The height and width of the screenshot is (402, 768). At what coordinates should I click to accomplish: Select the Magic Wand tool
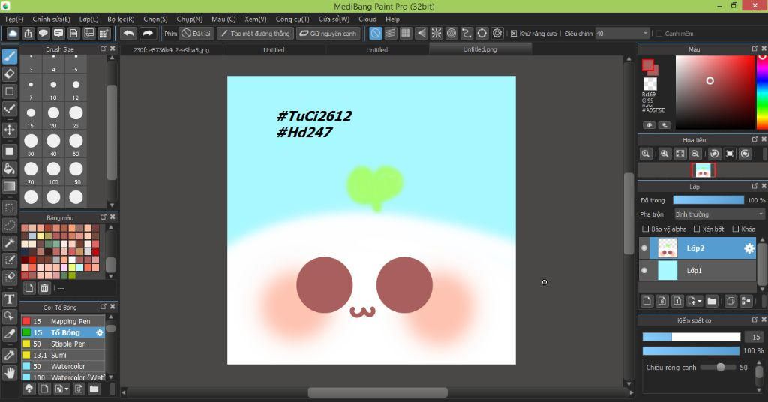pyautogui.click(x=10, y=243)
